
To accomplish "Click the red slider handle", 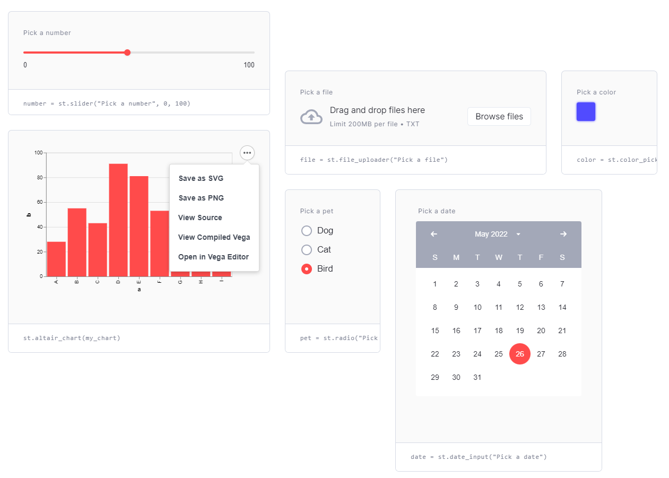I will tap(127, 53).
